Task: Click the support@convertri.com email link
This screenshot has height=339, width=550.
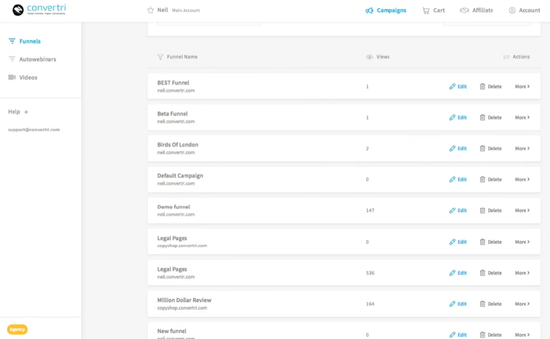Action: [x=34, y=130]
